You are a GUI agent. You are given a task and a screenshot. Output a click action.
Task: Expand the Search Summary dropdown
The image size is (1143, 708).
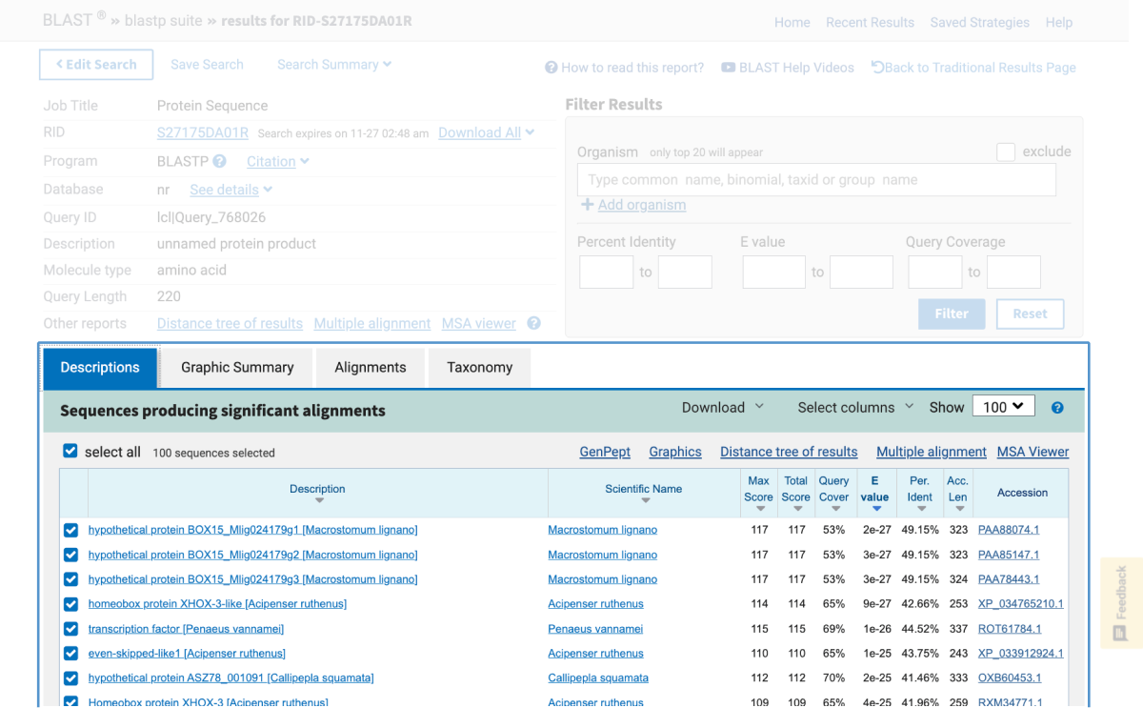point(334,65)
